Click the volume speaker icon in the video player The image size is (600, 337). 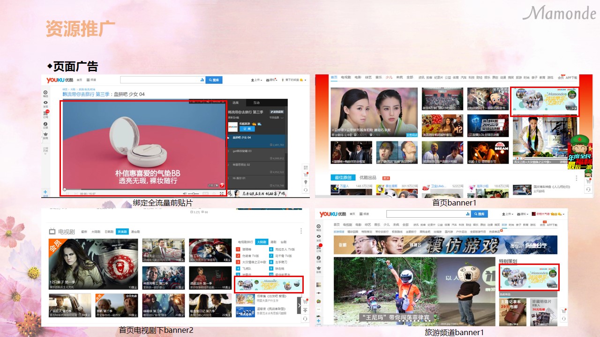[x=185, y=193]
